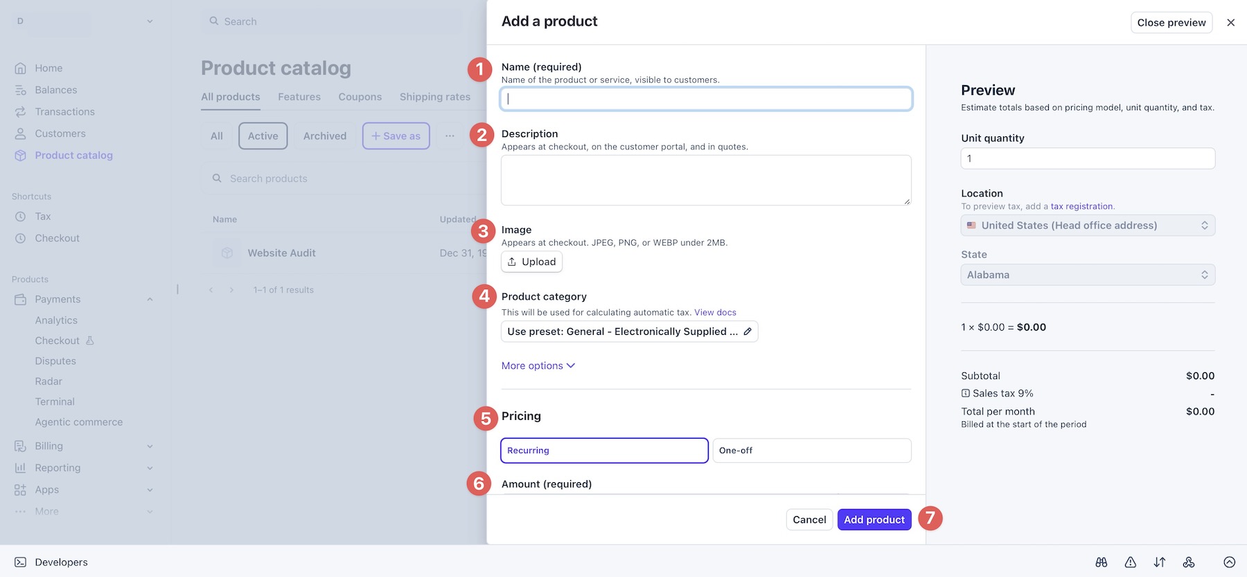The image size is (1247, 577).
Task: Switch to All products tab
Action: pos(231,97)
